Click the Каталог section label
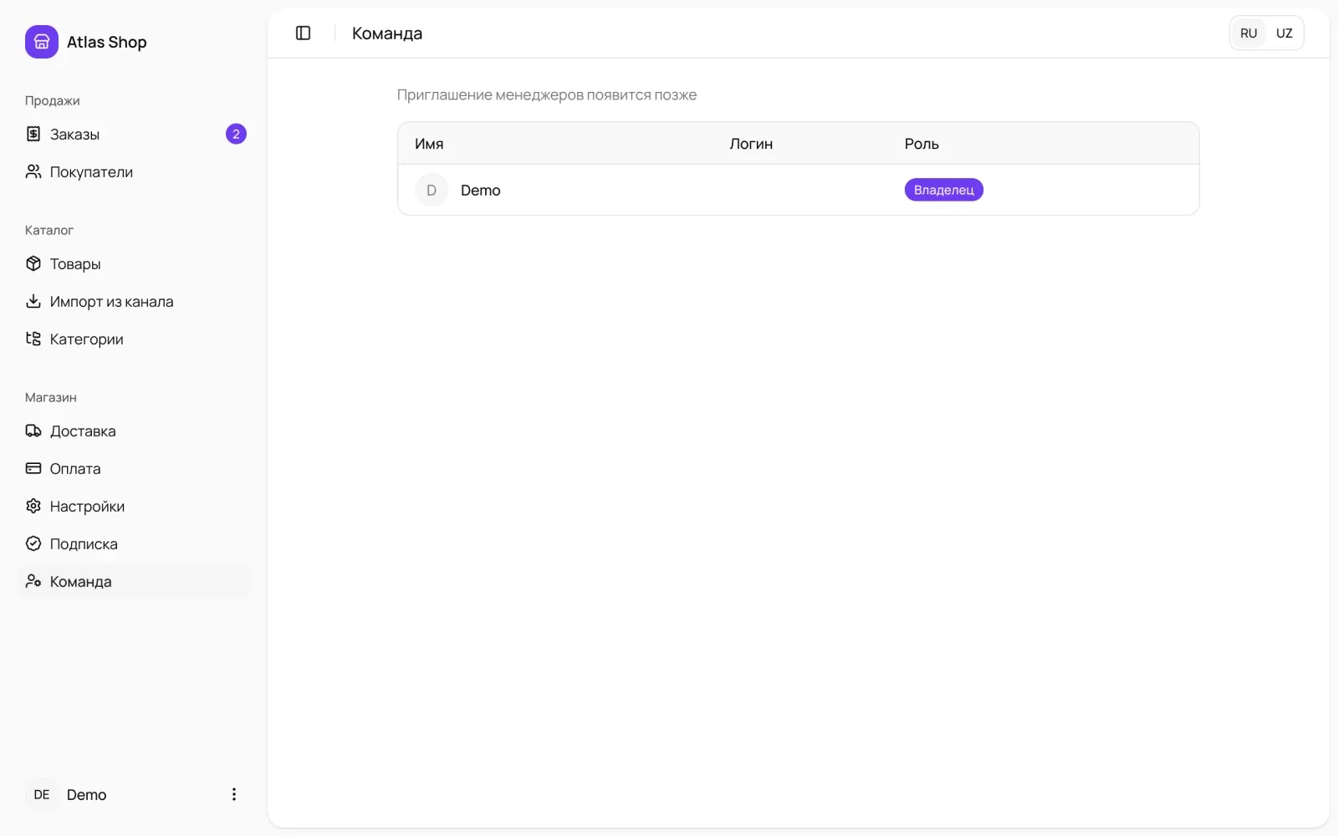Viewport: 1338px width, 836px height. click(x=49, y=230)
